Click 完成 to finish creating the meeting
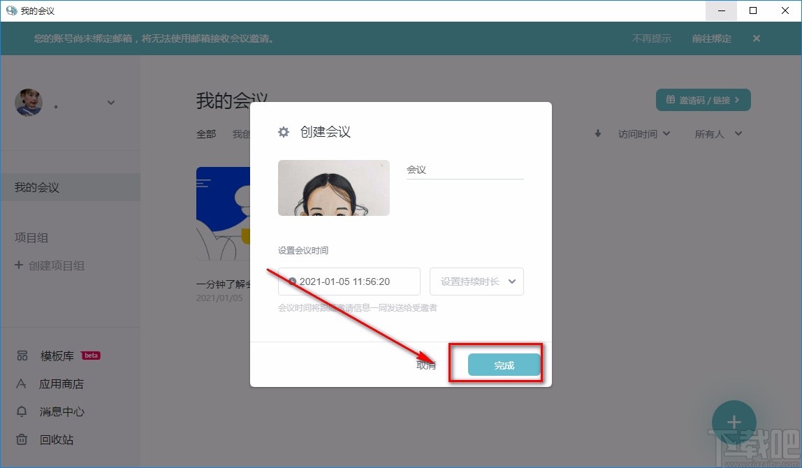Image resolution: width=802 pixels, height=468 pixels. [x=503, y=364]
